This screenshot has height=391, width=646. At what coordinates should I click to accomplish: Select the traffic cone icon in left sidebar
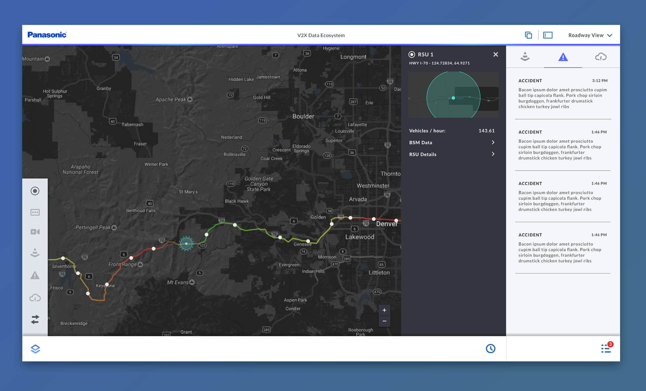tap(35, 253)
